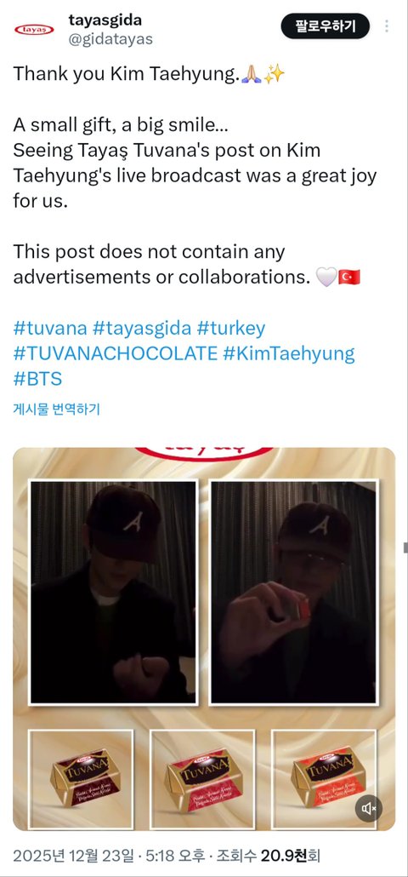Click the page scrollbar handle

click(405, 547)
